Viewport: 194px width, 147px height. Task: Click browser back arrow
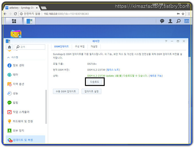(5, 14)
